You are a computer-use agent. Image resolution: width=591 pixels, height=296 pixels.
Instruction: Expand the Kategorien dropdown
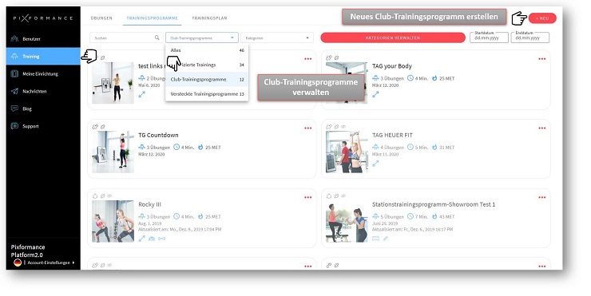tap(277, 37)
